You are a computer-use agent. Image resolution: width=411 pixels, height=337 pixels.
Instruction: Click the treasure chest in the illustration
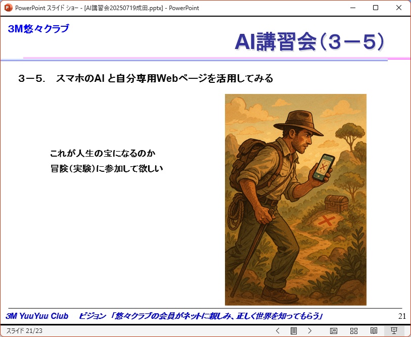click(336, 204)
